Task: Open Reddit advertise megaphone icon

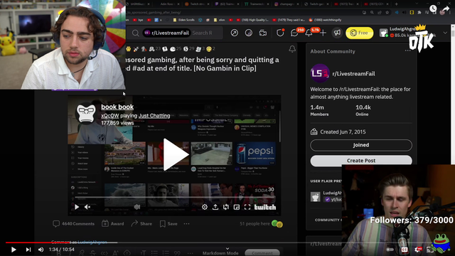Action: click(x=337, y=33)
